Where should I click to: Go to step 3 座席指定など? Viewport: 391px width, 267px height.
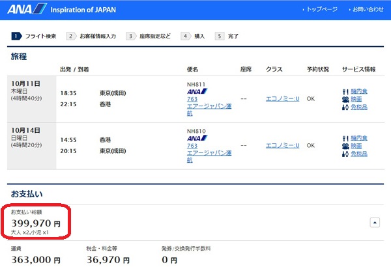(x=151, y=36)
